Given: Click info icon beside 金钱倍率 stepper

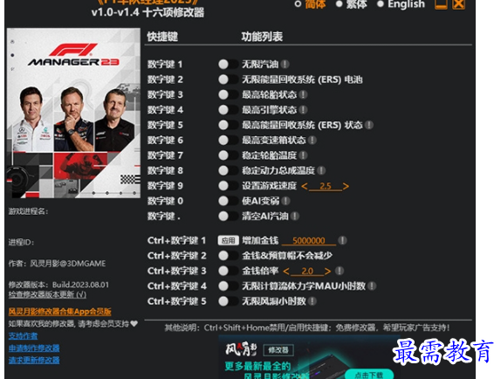Looking at the screenshot, I should [x=340, y=271].
